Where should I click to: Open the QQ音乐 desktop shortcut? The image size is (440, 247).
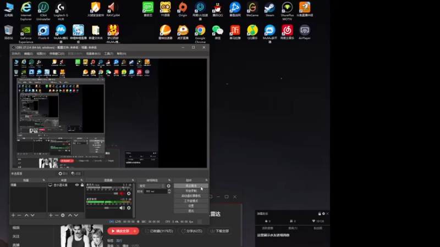click(x=252, y=32)
